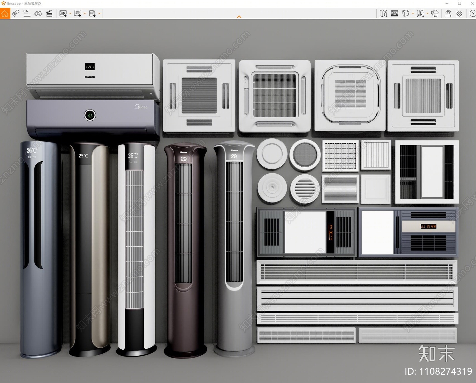Open general settings gear
This screenshot has height=383, width=476.
click(460, 13)
